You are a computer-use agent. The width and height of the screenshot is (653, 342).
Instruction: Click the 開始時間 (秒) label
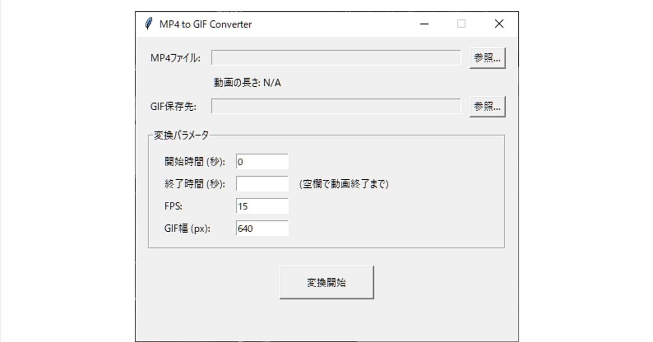(x=194, y=161)
